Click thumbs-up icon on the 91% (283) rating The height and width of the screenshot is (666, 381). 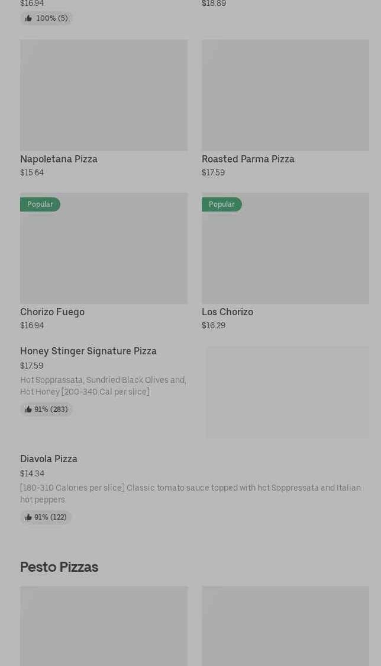pos(28,409)
